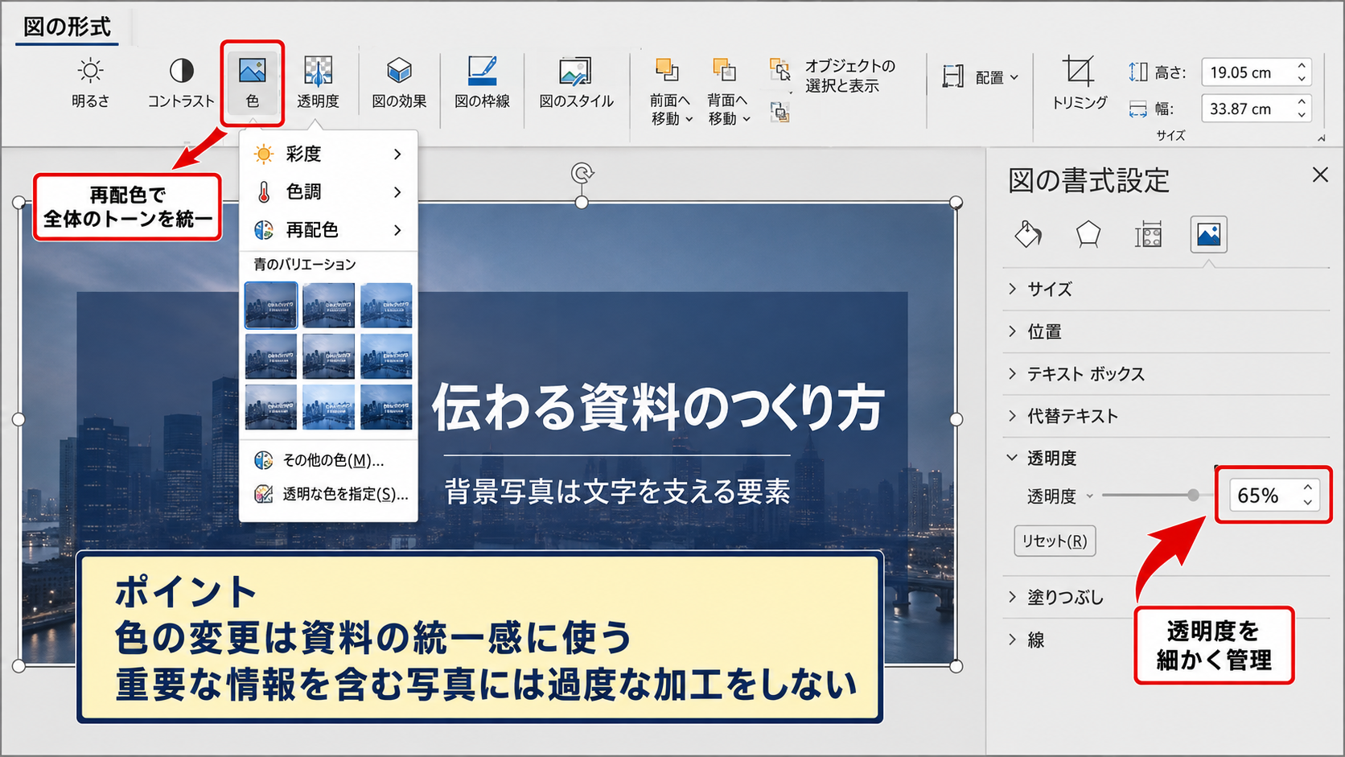This screenshot has width=1345, height=757.
Task: Open the 配置 align dropdown
Action: pos(981,77)
